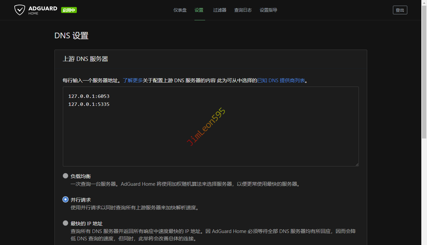
Task: Click inside the upstream DNS servers text area
Action: pyautogui.click(x=210, y=133)
